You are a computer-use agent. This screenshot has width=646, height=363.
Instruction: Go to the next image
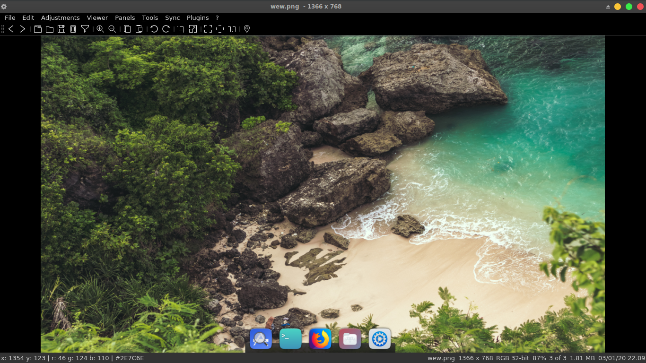[22, 29]
